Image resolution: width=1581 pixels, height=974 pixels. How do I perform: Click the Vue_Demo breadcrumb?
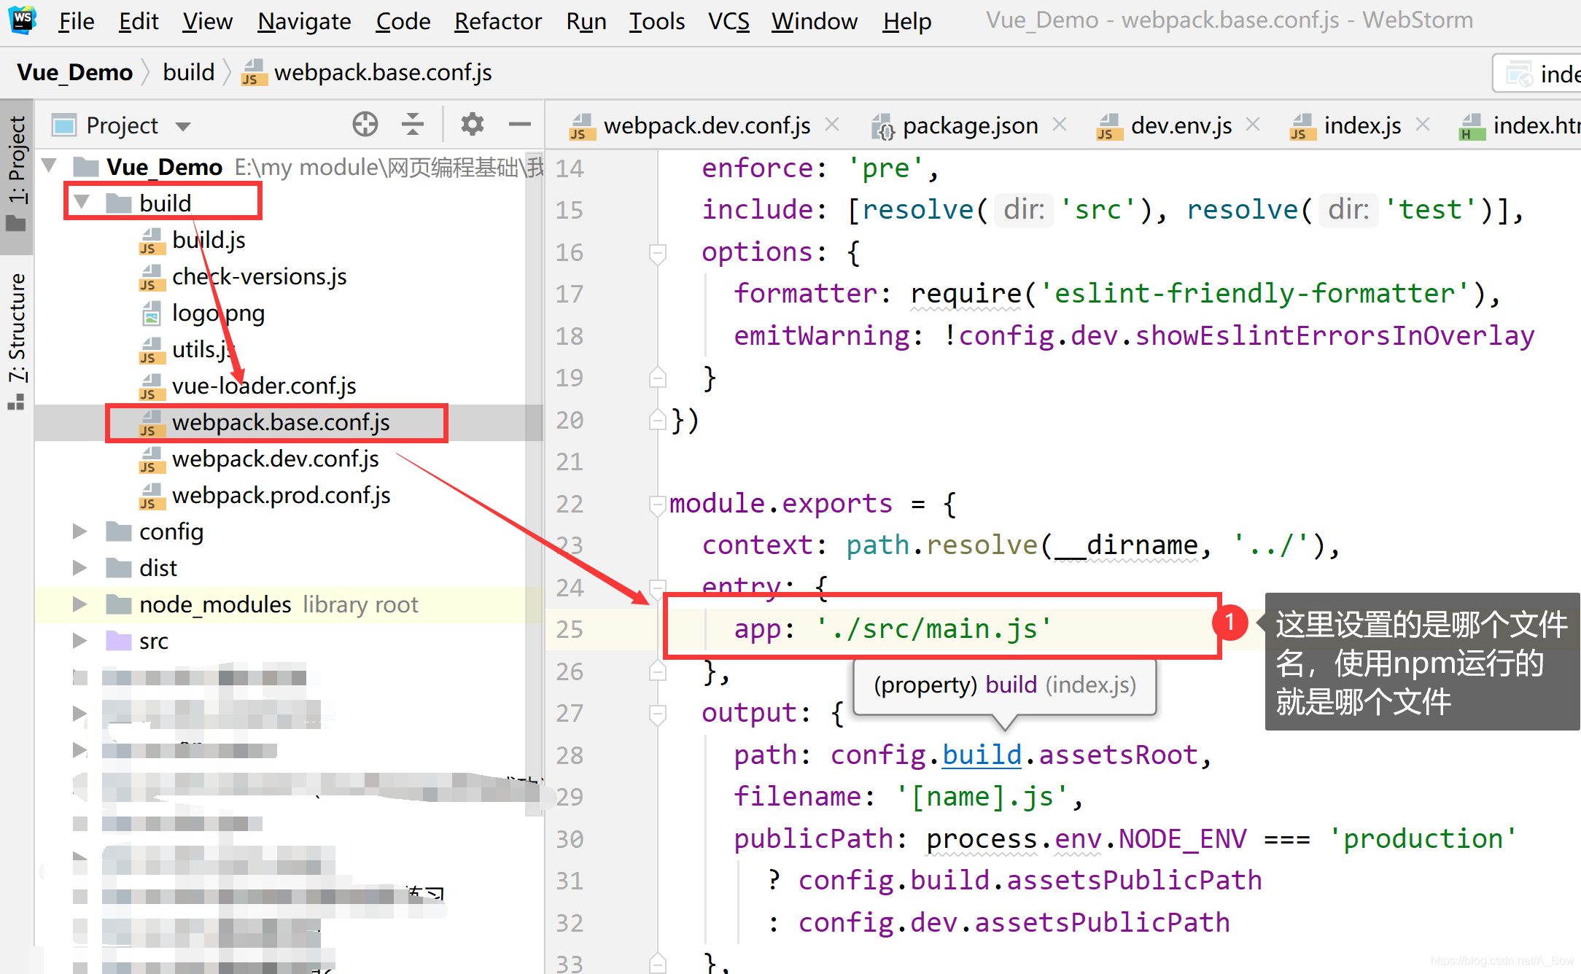[x=74, y=72]
